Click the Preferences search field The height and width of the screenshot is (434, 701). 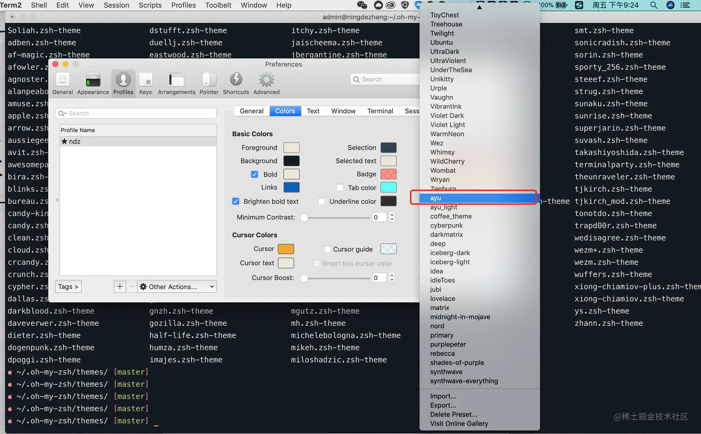click(385, 79)
